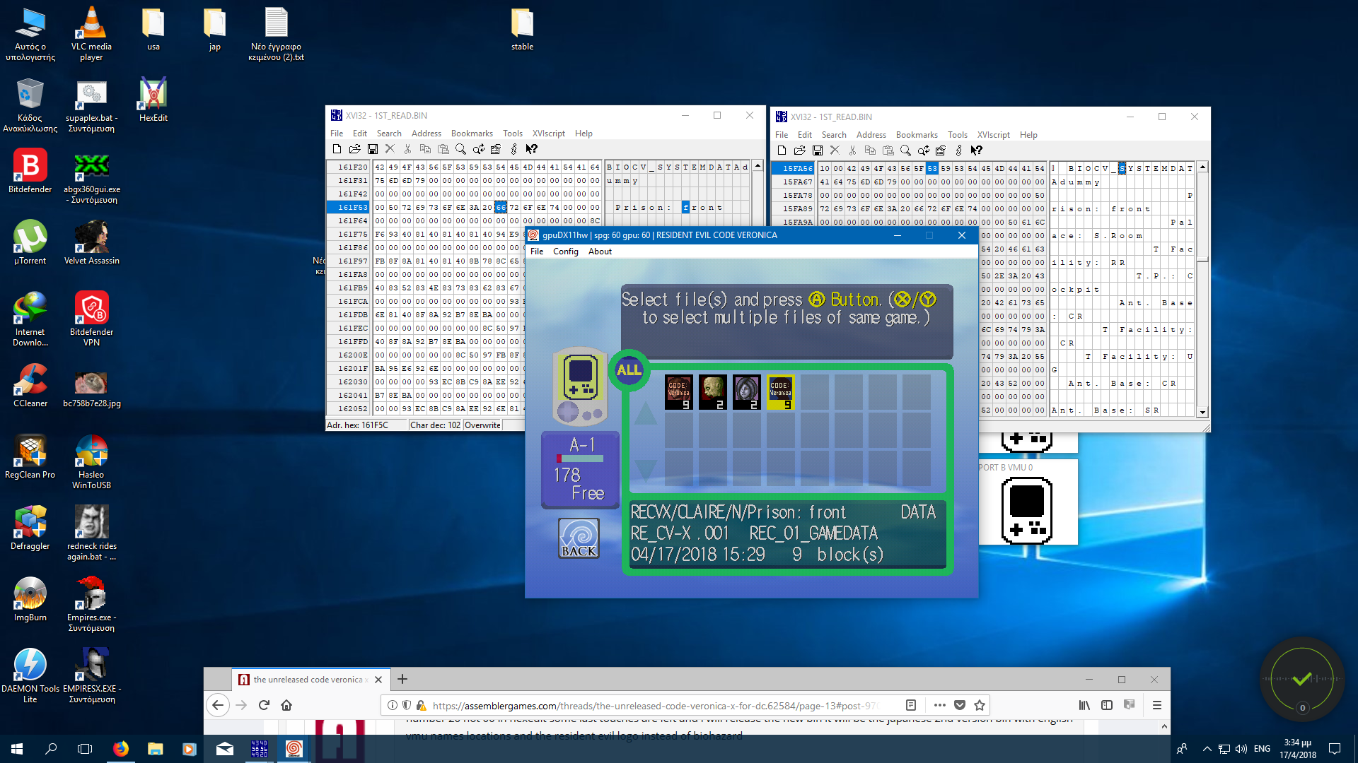Click scroll up arrow in left XVI32
Image resolution: width=1358 pixels, height=763 pixels.
click(x=758, y=166)
